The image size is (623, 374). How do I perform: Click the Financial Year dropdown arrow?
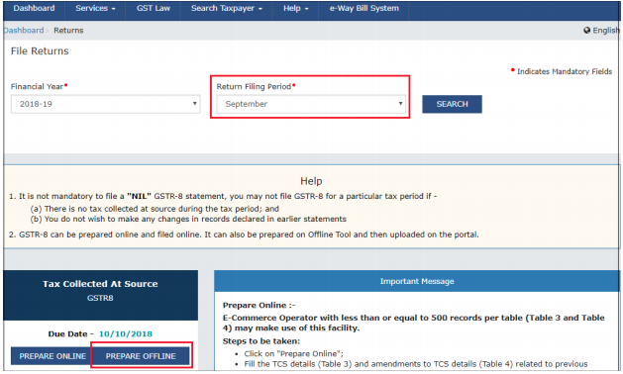click(x=195, y=104)
